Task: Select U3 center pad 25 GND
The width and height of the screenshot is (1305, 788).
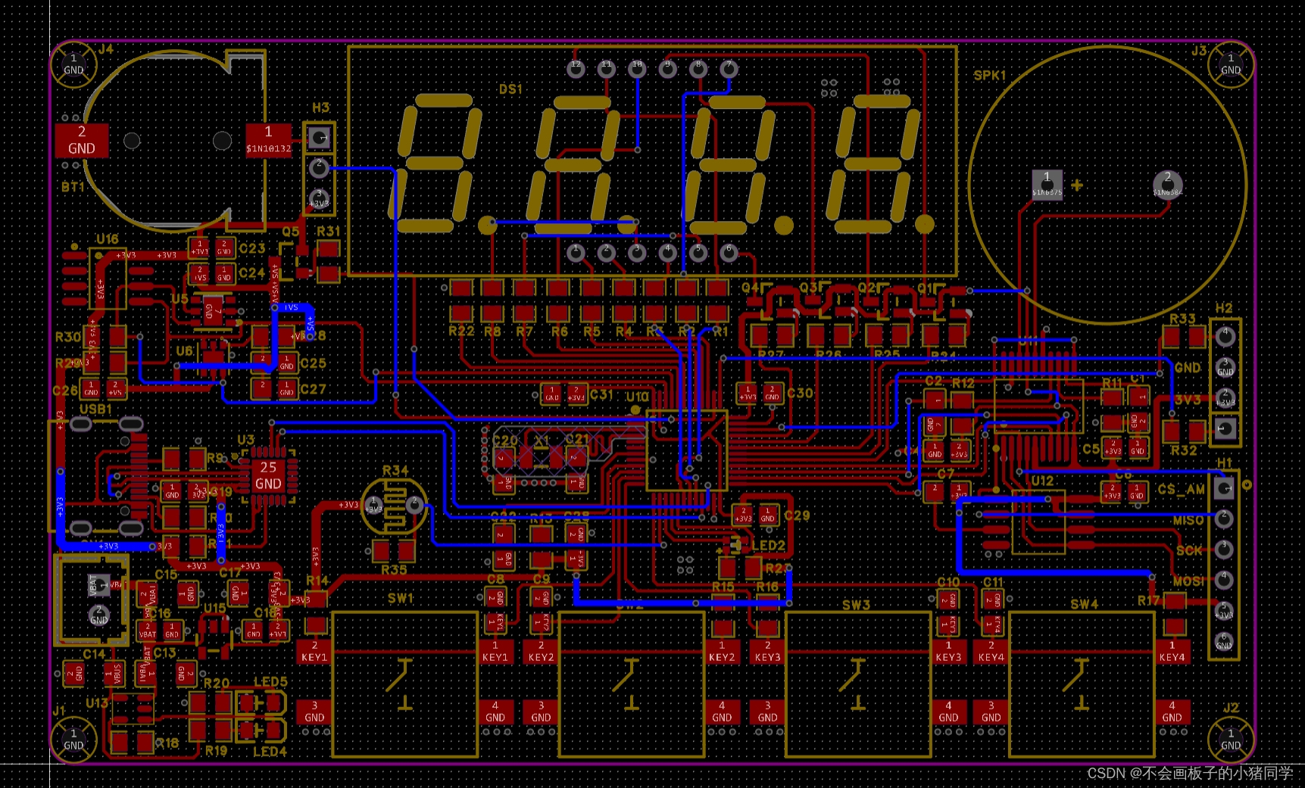Action: coord(268,475)
